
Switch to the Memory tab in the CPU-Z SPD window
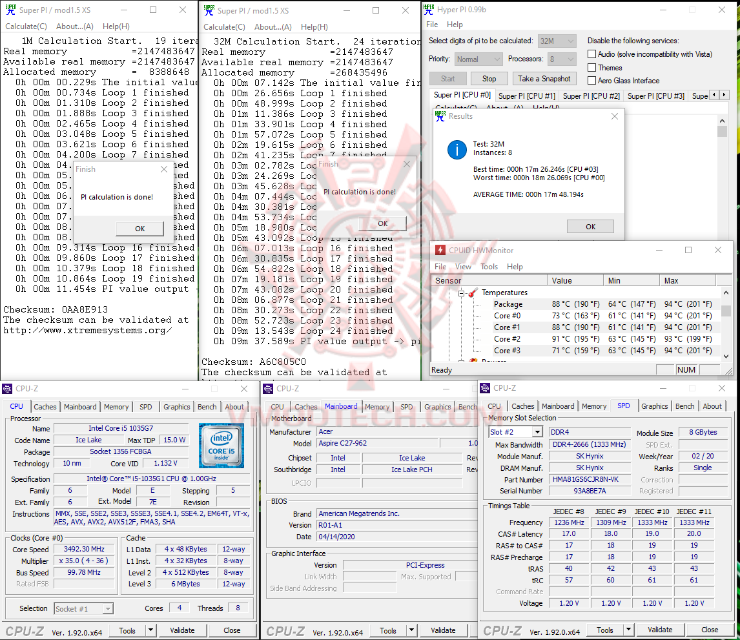[x=593, y=406]
